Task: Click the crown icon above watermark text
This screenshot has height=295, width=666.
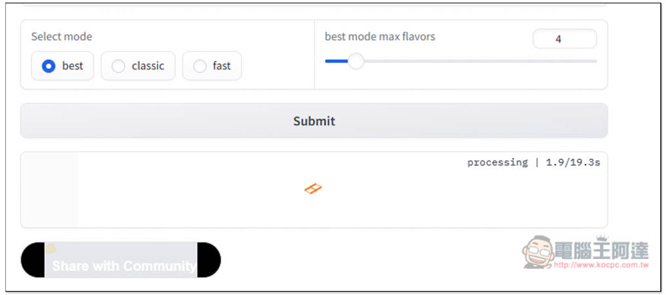Action: tap(601, 238)
